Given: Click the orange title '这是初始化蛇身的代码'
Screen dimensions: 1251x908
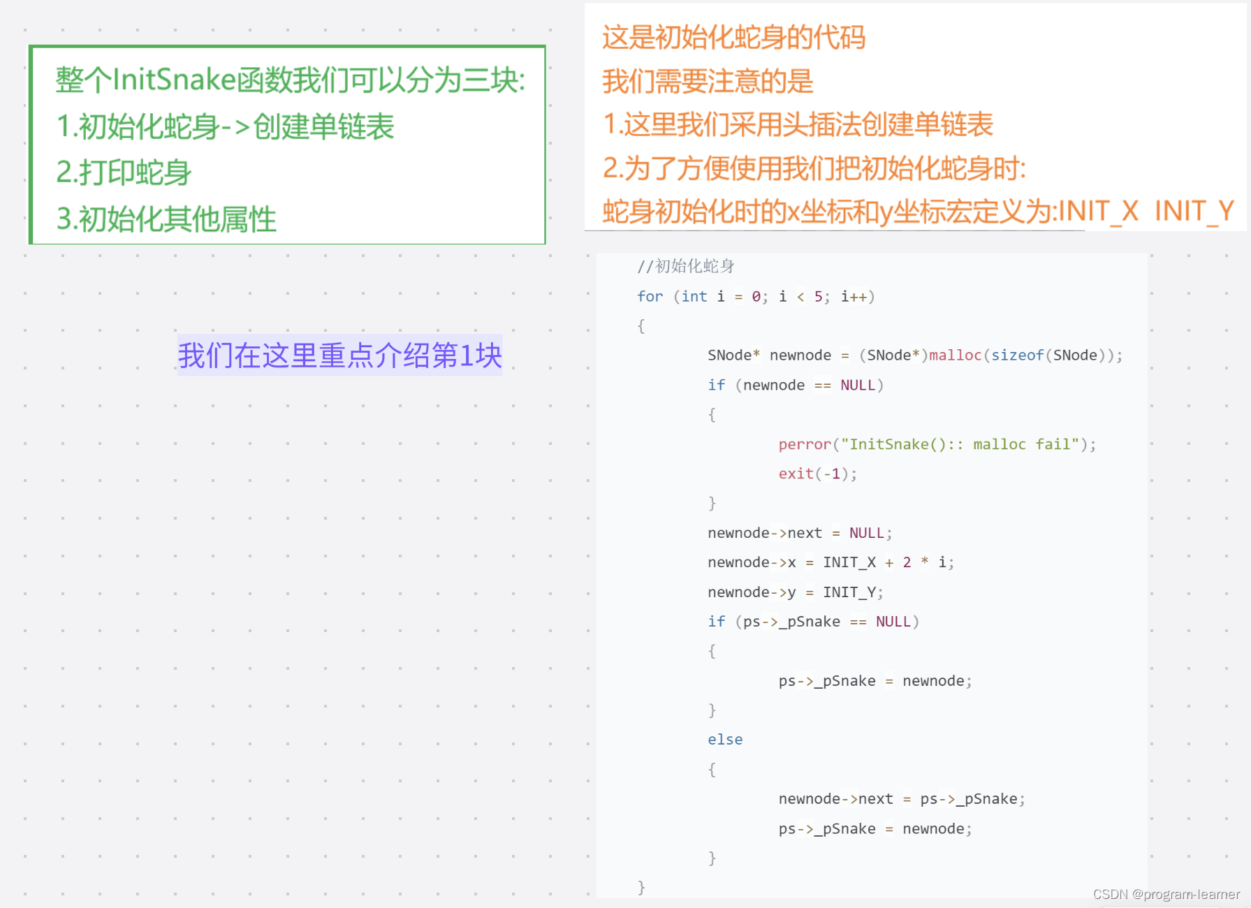Looking at the screenshot, I should coord(733,37).
